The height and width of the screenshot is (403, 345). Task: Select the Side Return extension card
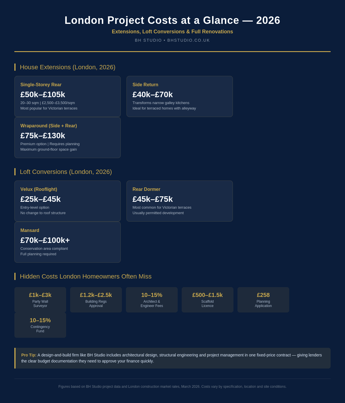click(x=180, y=96)
